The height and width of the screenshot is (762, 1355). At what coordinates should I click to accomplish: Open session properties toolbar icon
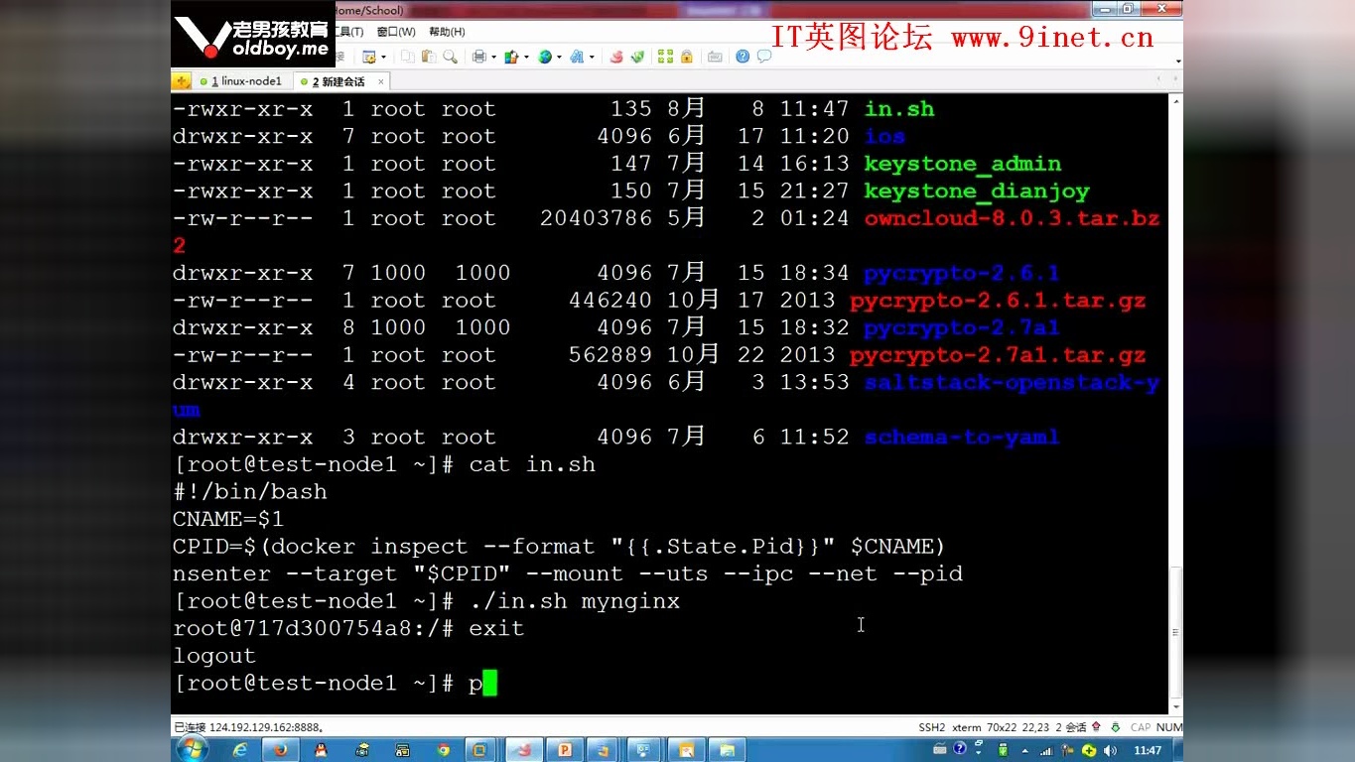point(369,57)
